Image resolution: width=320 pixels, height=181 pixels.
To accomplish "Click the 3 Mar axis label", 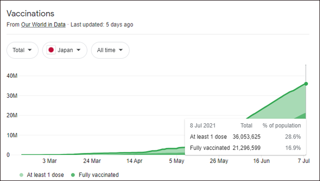I will click(49, 161).
